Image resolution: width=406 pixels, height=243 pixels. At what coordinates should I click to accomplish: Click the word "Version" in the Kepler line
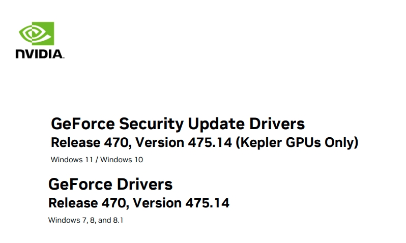[160, 142]
